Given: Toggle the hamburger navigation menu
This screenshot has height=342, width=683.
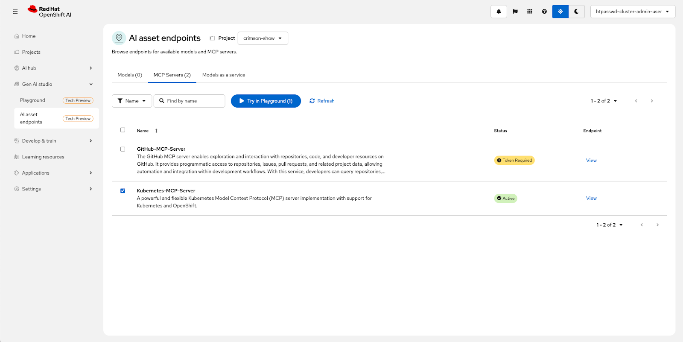Looking at the screenshot, I should coord(15,12).
